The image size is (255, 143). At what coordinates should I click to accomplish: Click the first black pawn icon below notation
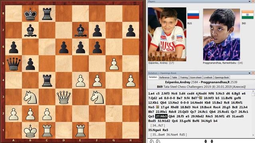(206, 141)
